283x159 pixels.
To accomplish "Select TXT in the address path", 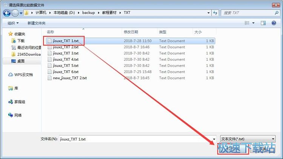I will click(x=127, y=12).
